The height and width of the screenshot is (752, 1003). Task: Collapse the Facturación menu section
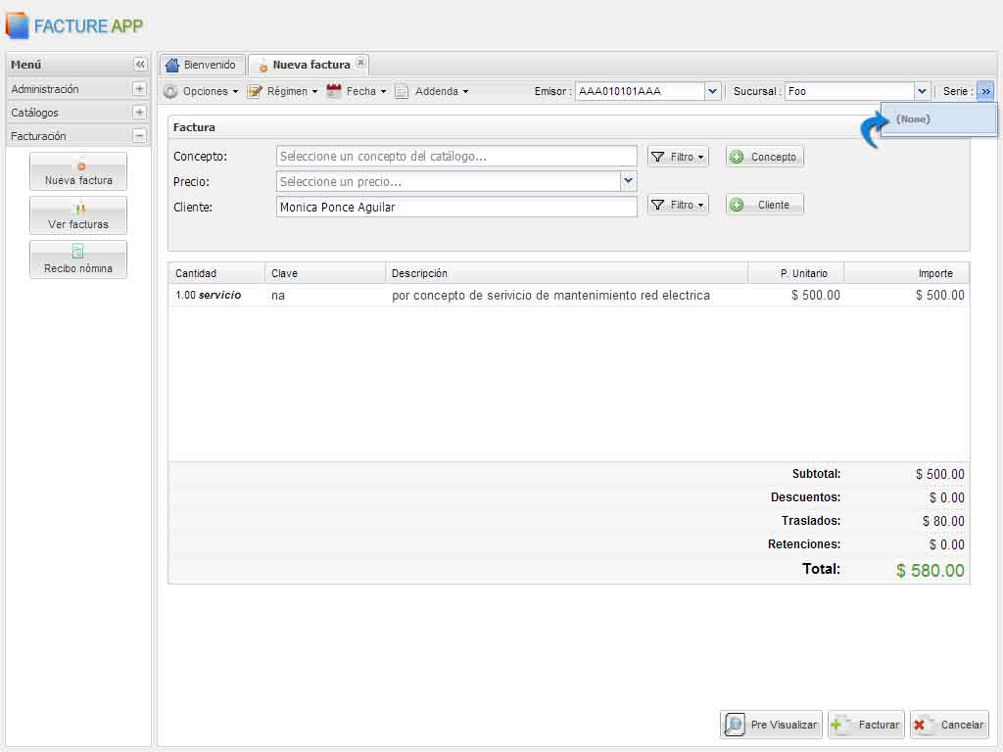[x=139, y=136]
